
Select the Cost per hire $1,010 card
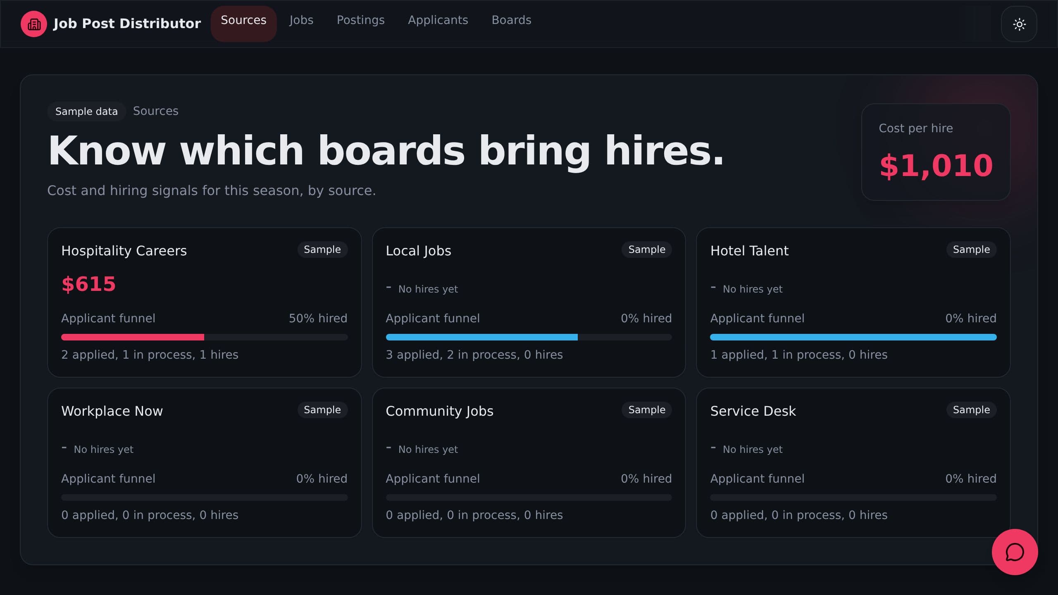coord(936,152)
